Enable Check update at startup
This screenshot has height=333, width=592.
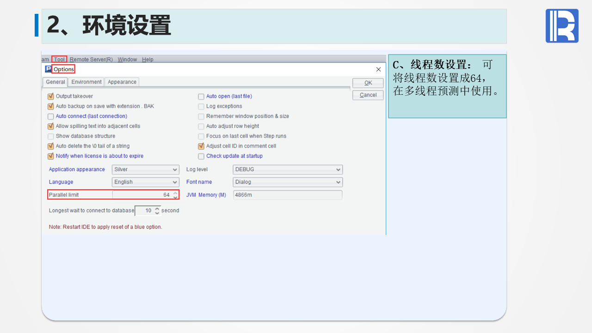pyautogui.click(x=201, y=156)
